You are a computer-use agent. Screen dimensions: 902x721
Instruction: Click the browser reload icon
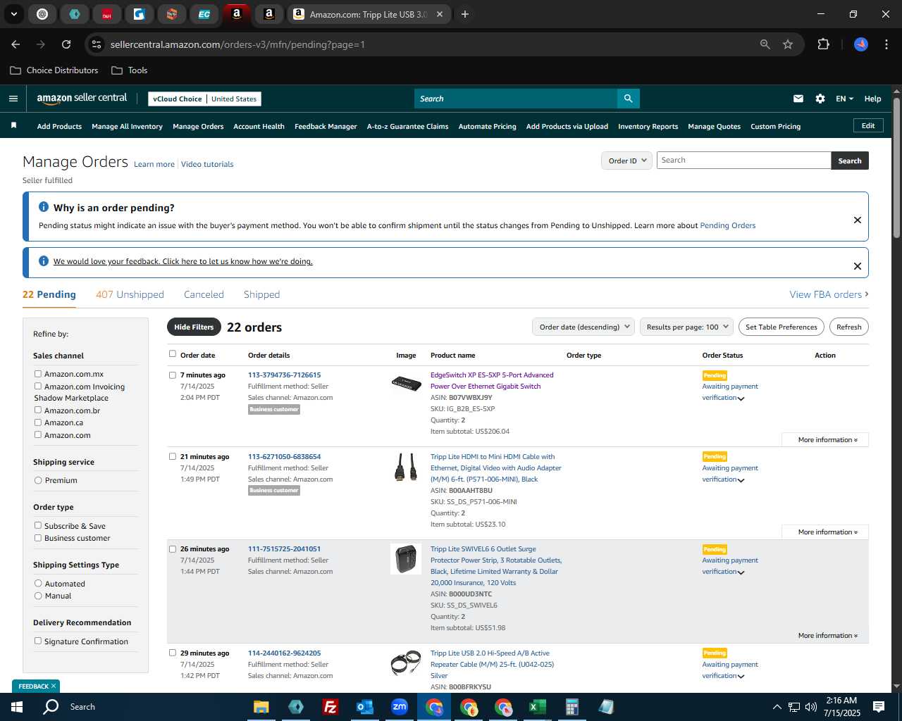[x=66, y=44]
